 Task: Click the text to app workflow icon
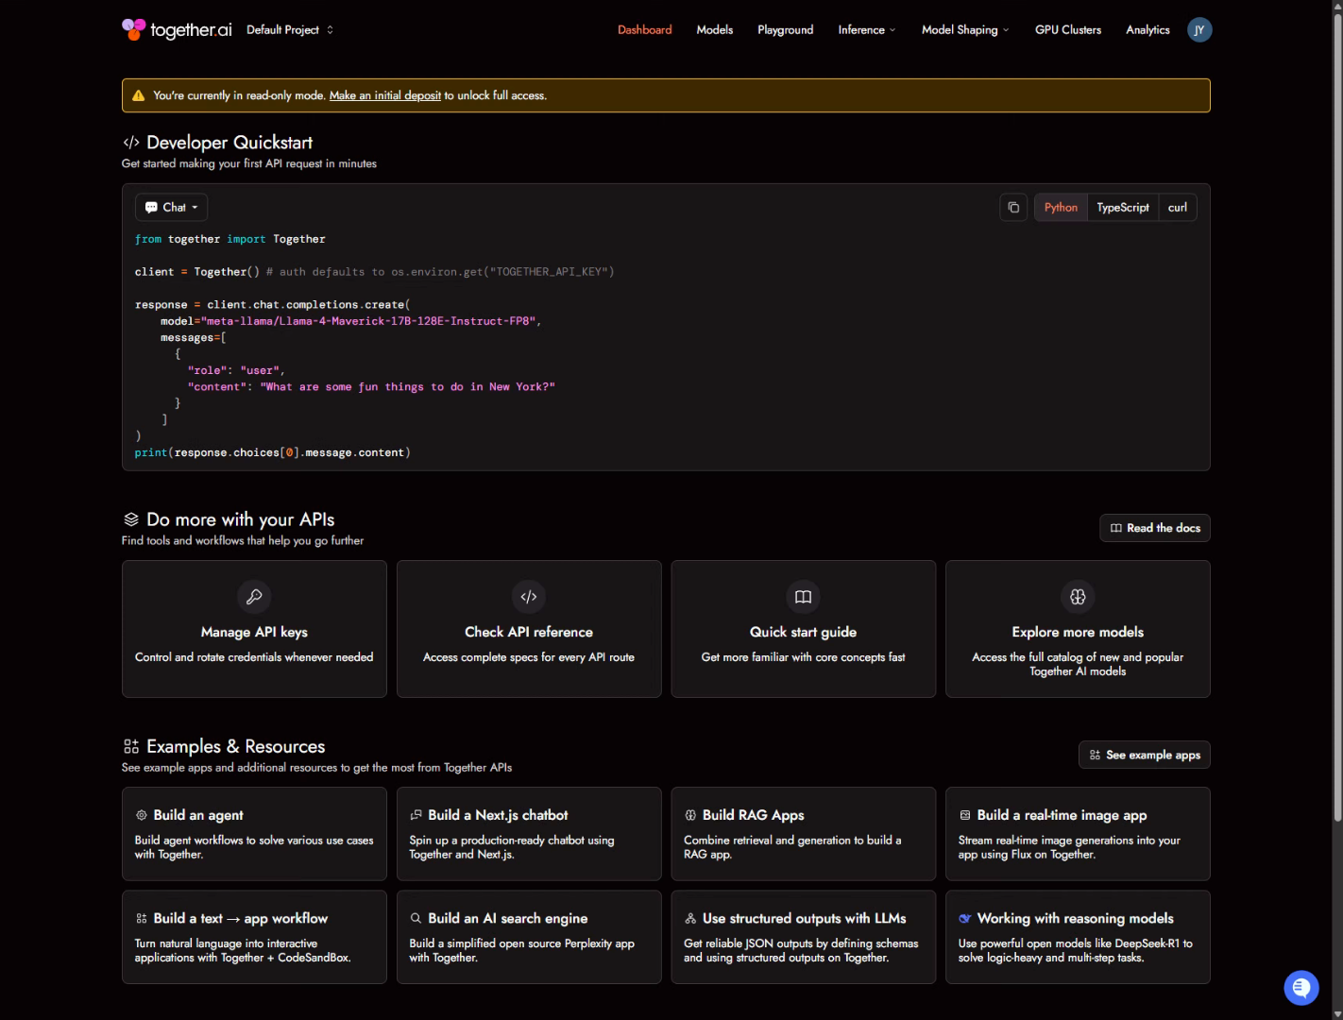[x=142, y=918]
